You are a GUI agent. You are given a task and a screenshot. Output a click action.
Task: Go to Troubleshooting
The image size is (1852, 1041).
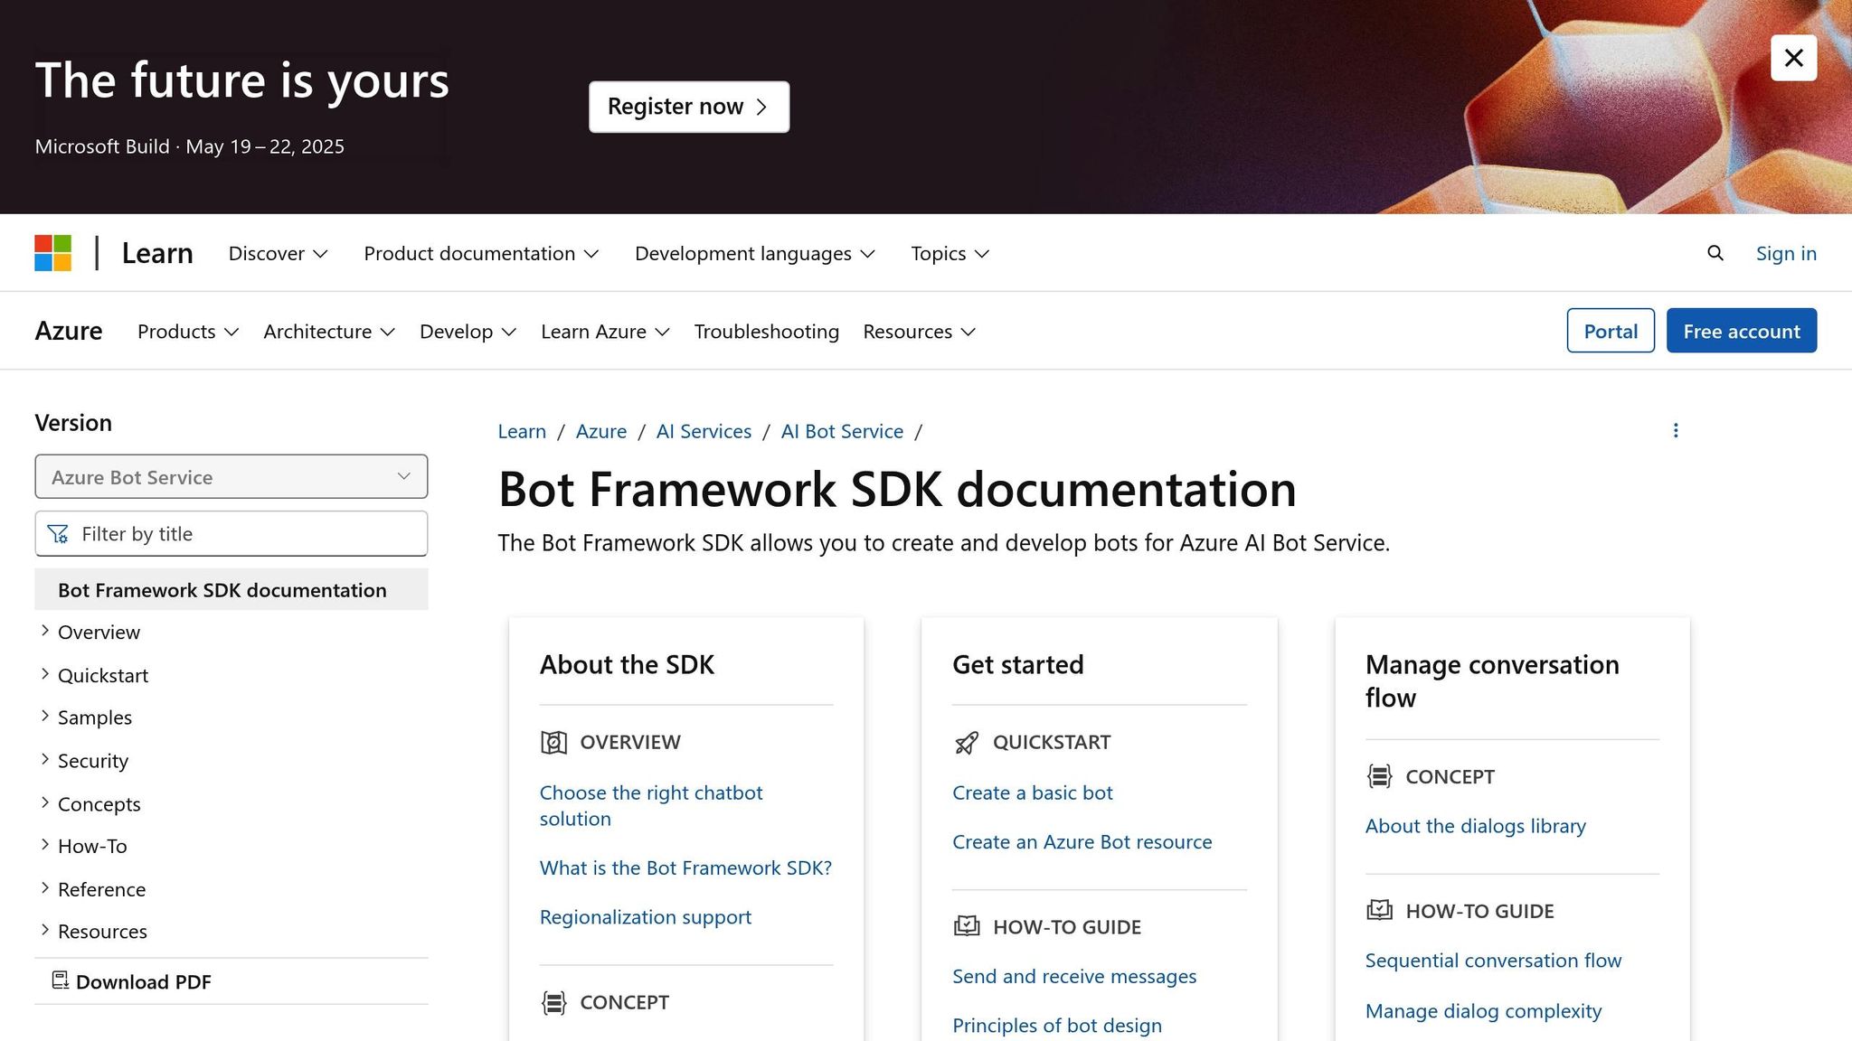coord(766,332)
